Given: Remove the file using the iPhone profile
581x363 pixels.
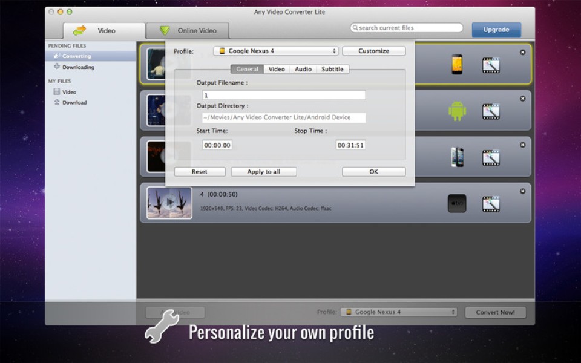Looking at the screenshot, I should (522, 145).
